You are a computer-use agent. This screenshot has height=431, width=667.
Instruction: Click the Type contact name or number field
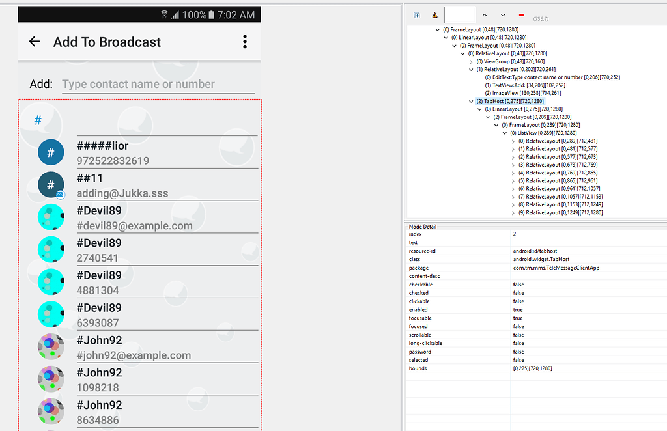[139, 85]
